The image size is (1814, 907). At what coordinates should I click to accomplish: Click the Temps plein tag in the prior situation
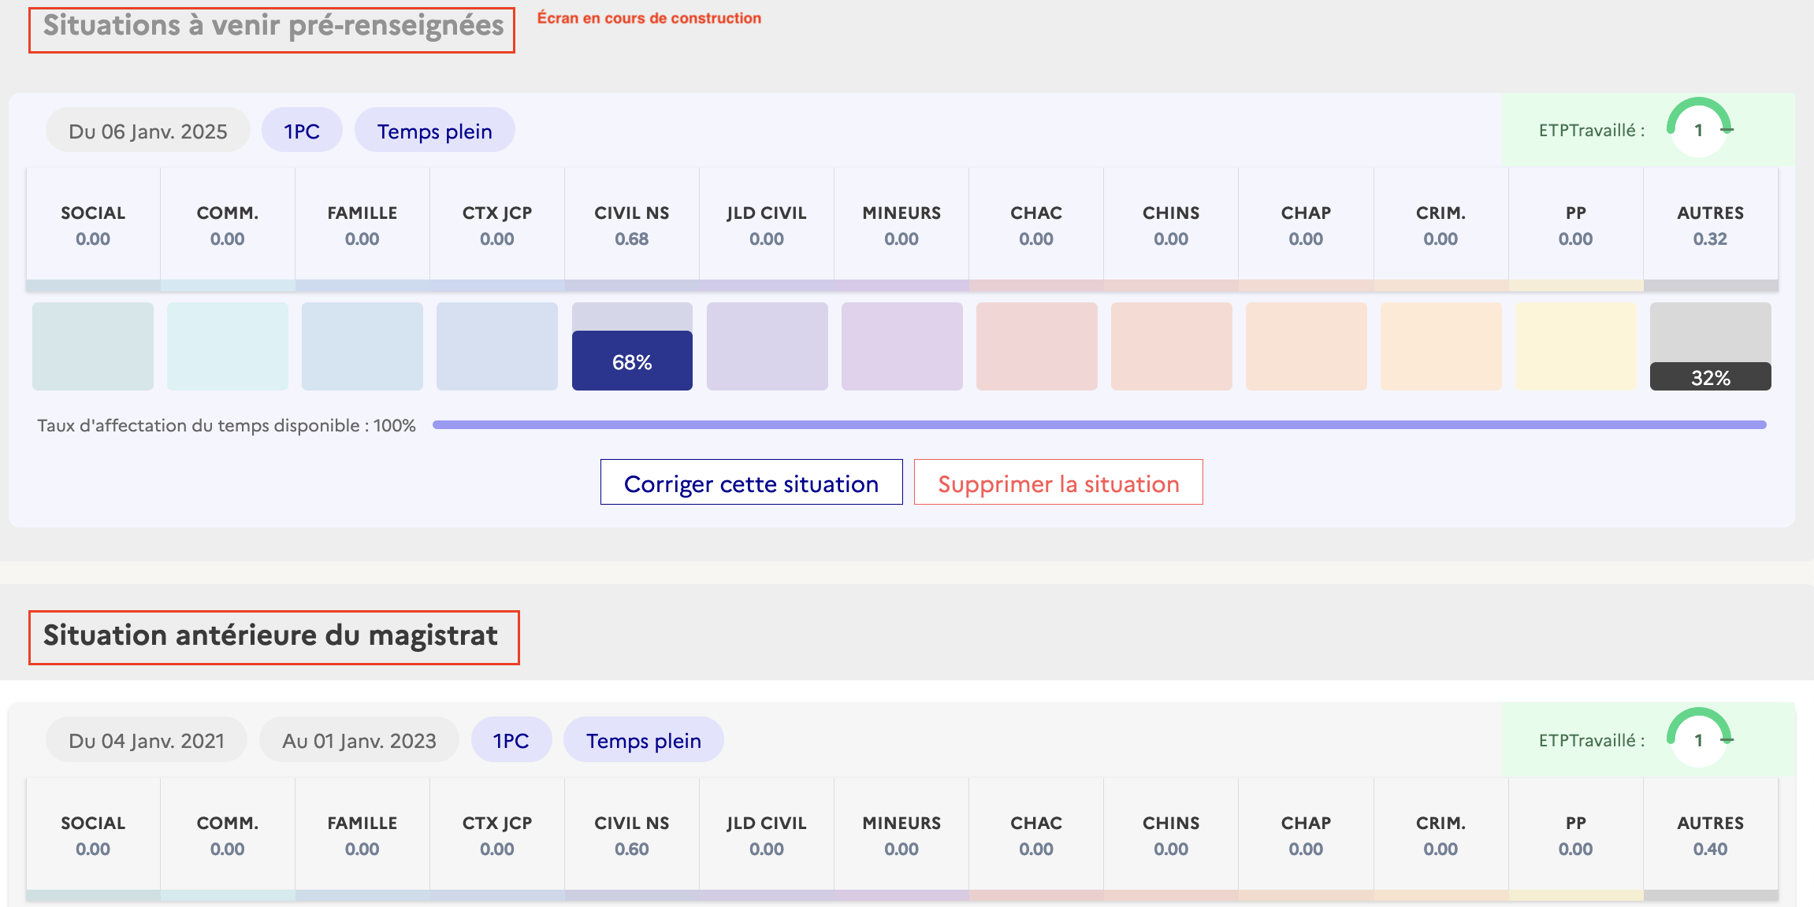[643, 740]
